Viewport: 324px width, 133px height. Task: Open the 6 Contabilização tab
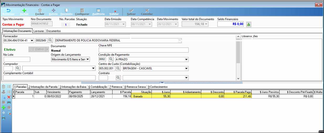pyautogui.click(x=98, y=87)
